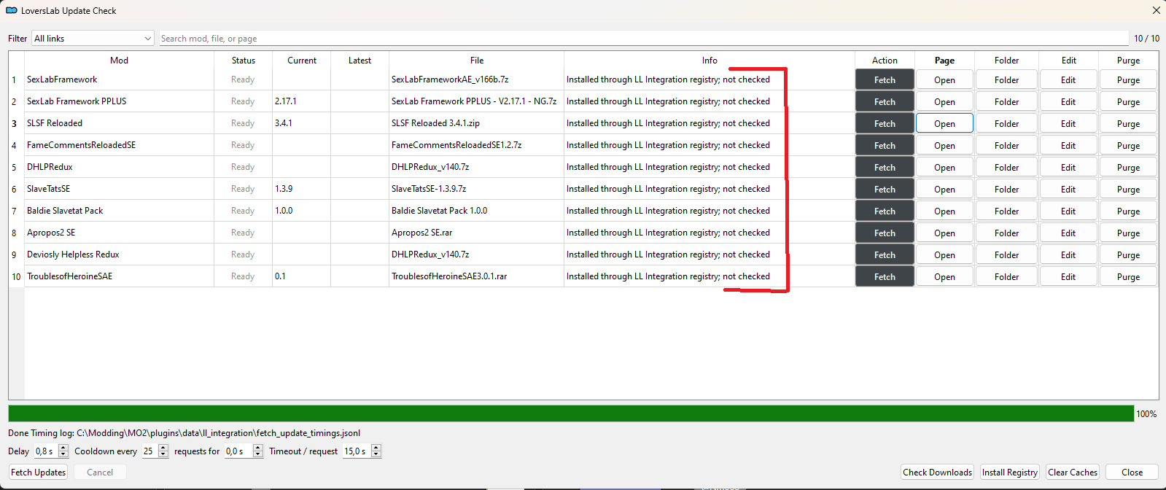Viewport: 1166px width, 490px height.
Task: Fetch updates for Apropos2 SE row
Action: click(x=885, y=233)
